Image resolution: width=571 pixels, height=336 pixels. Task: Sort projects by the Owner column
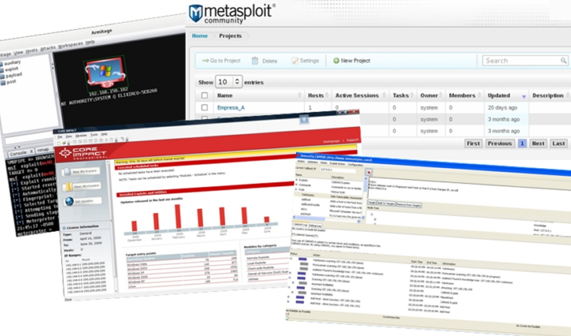[x=431, y=95]
